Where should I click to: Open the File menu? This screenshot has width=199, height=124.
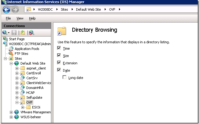[x=8, y=18]
